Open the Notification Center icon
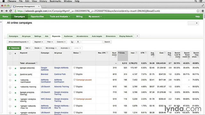 tap(201, 1)
